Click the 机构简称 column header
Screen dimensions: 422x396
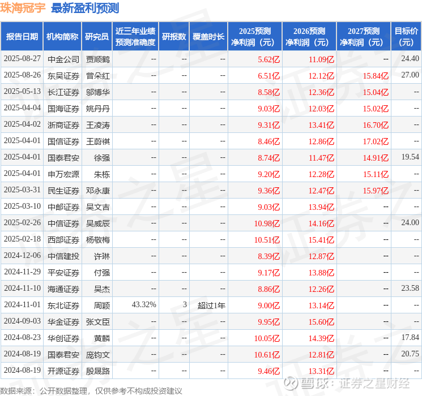tap(62, 37)
